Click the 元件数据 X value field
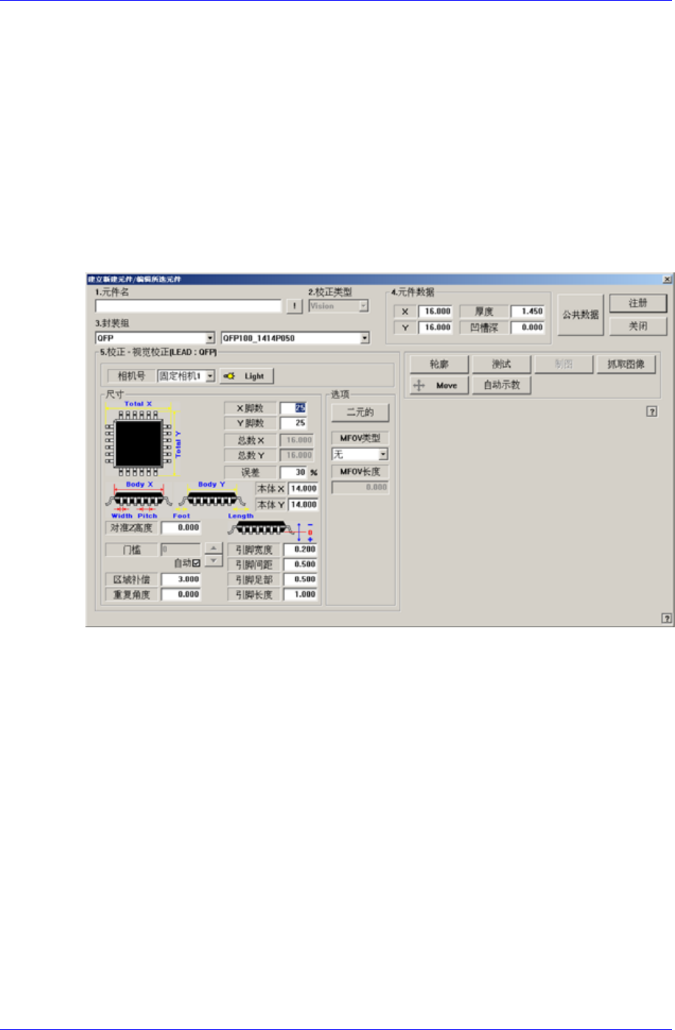The image size is (675, 1030). (436, 311)
